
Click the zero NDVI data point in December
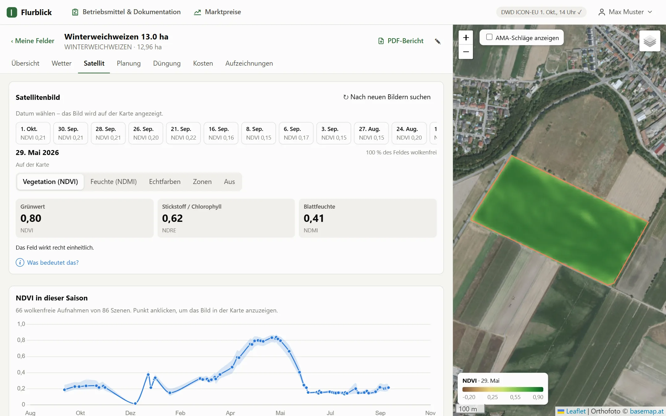135,403
